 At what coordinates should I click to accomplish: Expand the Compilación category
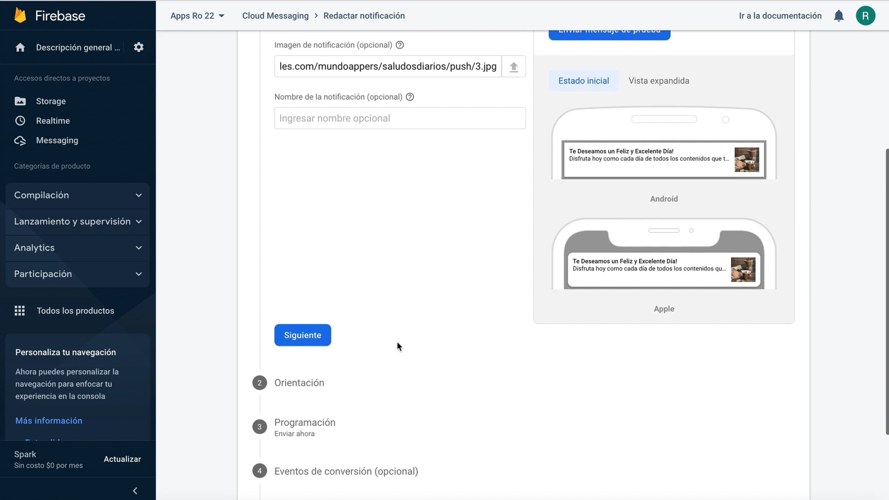click(x=77, y=195)
